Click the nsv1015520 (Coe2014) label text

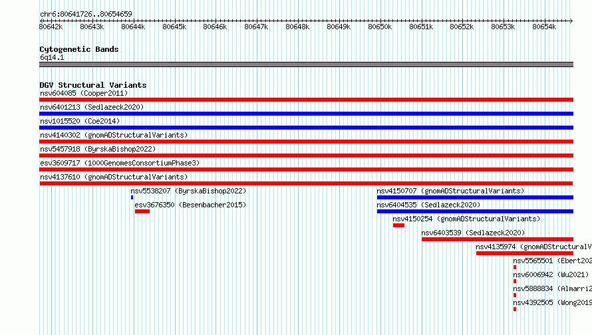(80, 121)
